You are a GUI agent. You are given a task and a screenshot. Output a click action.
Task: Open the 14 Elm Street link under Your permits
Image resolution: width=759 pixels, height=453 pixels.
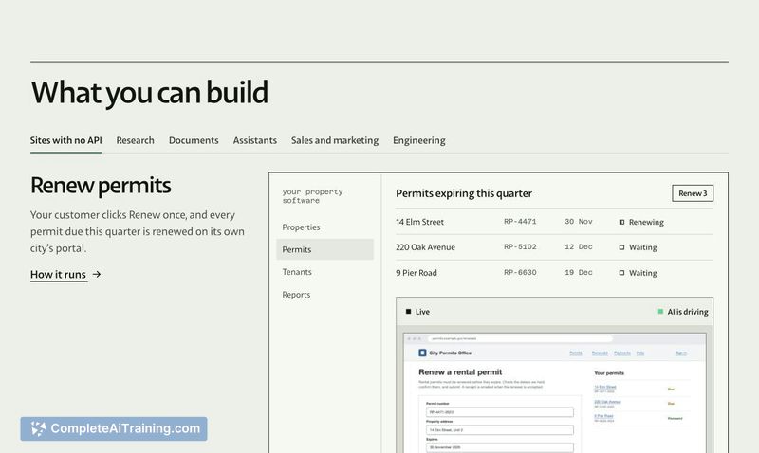[605, 387]
